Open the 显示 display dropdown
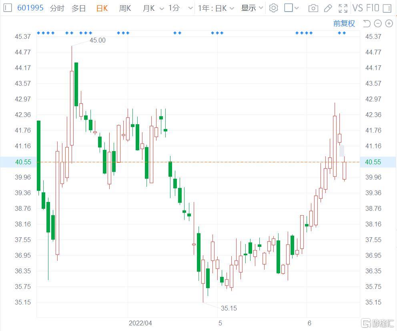 point(252,8)
